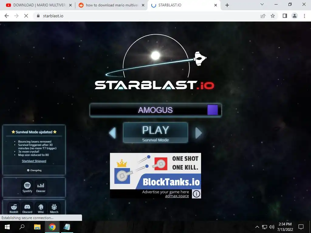Go back to previous page

pos(7,16)
